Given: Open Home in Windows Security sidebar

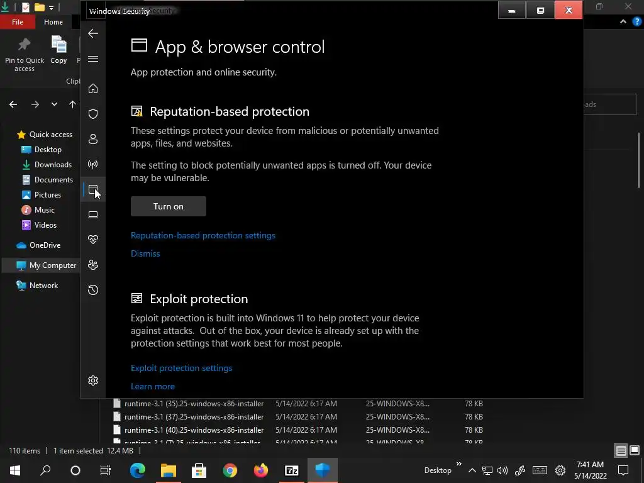Looking at the screenshot, I should click(x=93, y=88).
